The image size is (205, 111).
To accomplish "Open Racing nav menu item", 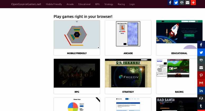I will coord(121,4).
